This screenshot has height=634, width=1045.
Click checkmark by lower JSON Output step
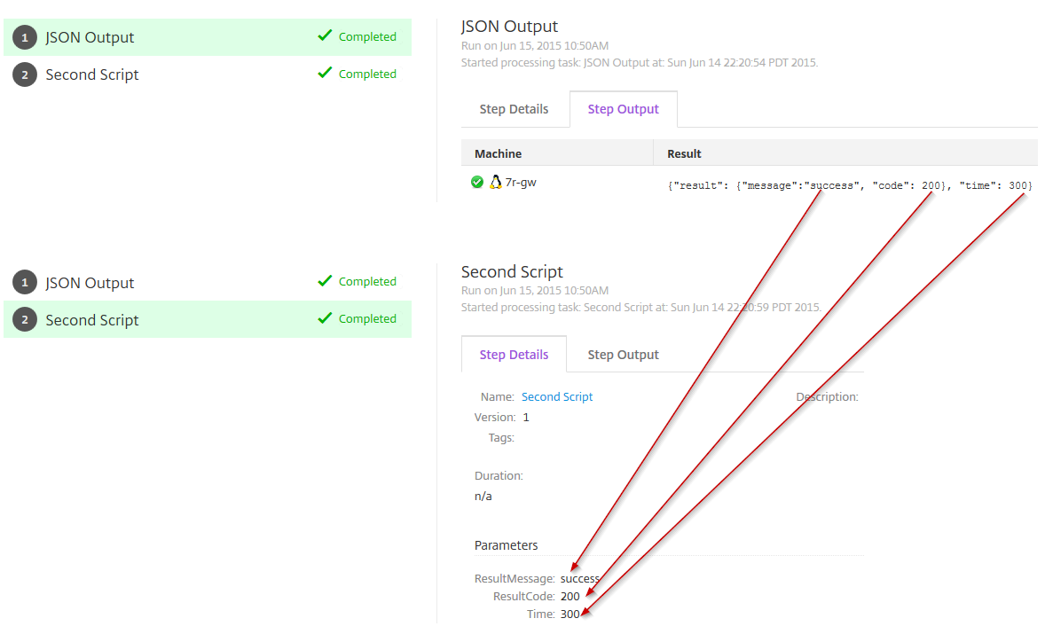click(x=325, y=280)
